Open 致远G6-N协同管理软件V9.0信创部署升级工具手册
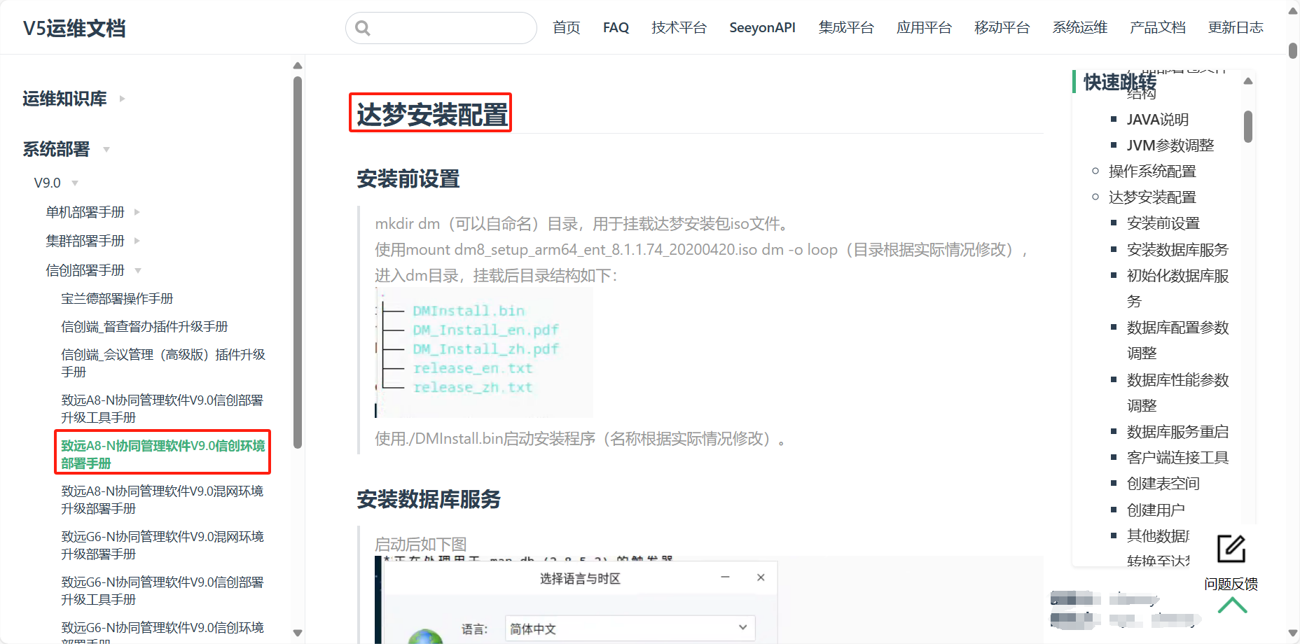The height and width of the screenshot is (644, 1300). 162,591
